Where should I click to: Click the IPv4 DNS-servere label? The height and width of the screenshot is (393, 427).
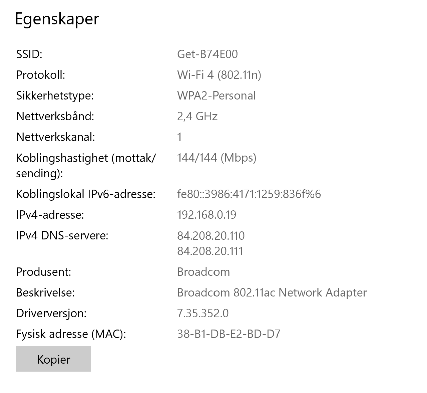pyautogui.click(x=62, y=236)
